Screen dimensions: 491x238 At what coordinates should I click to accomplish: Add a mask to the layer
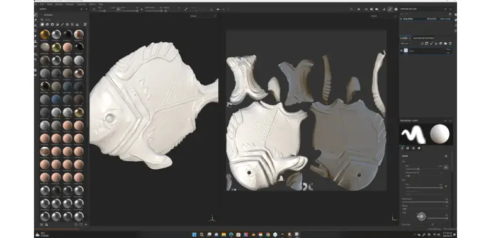click(x=427, y=43)
